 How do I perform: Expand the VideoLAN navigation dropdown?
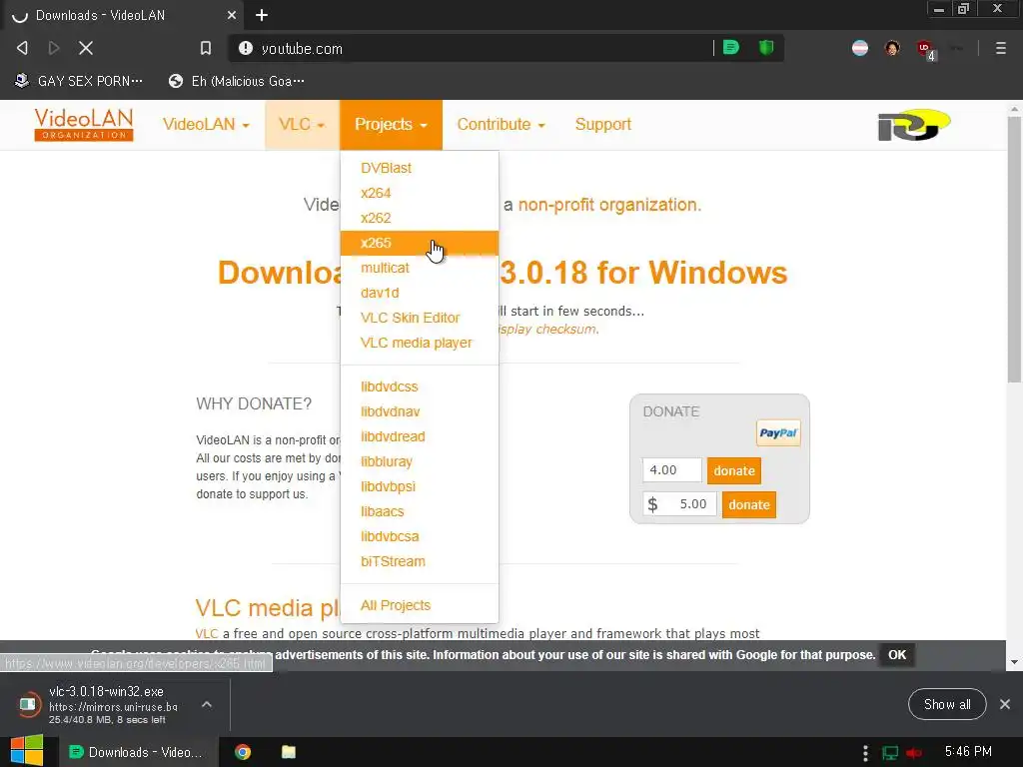pos(206,125)
